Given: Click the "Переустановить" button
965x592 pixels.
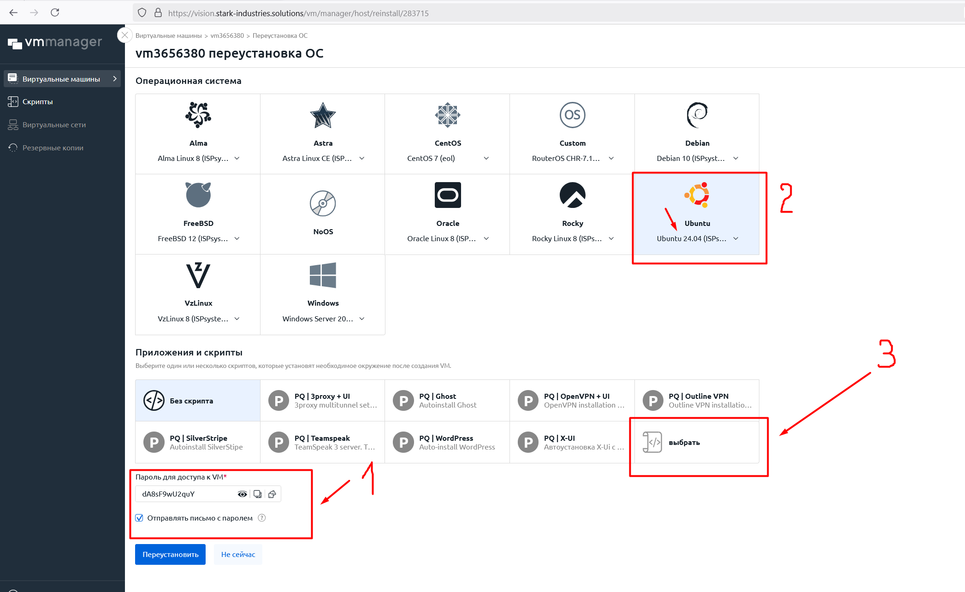Looking at the screenshot, I should [170, 554].
